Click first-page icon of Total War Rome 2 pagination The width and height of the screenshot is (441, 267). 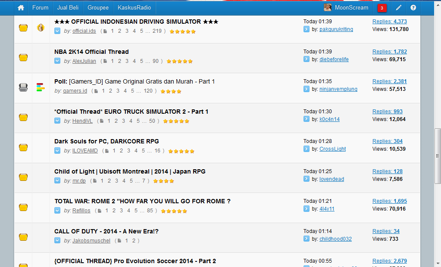(99, 211)
